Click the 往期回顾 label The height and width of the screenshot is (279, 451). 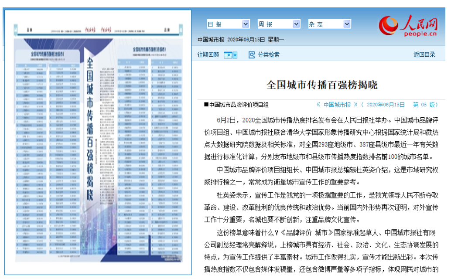(208, 54)
